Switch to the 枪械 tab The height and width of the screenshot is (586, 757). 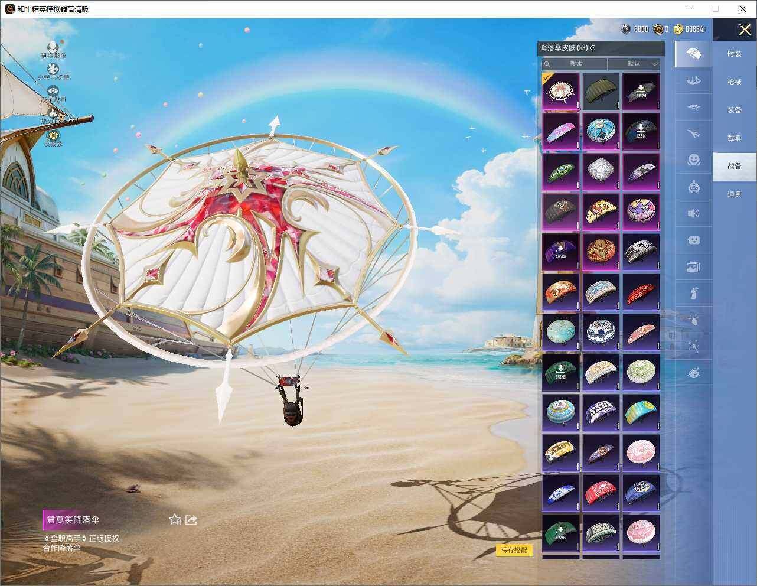[x=734, y=82]
